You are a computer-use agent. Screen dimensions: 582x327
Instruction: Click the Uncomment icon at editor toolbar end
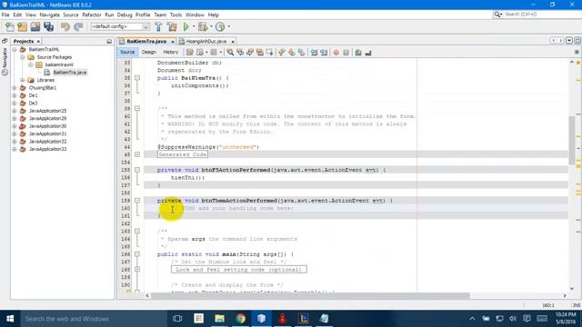click(368, 53)
